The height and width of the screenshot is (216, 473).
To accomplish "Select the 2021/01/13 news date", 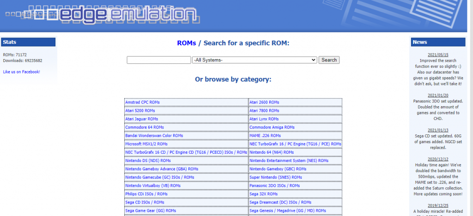I will click(x=438, y=130).
